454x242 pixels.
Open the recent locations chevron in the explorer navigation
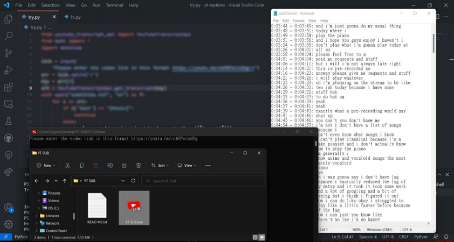pos(56,181)
